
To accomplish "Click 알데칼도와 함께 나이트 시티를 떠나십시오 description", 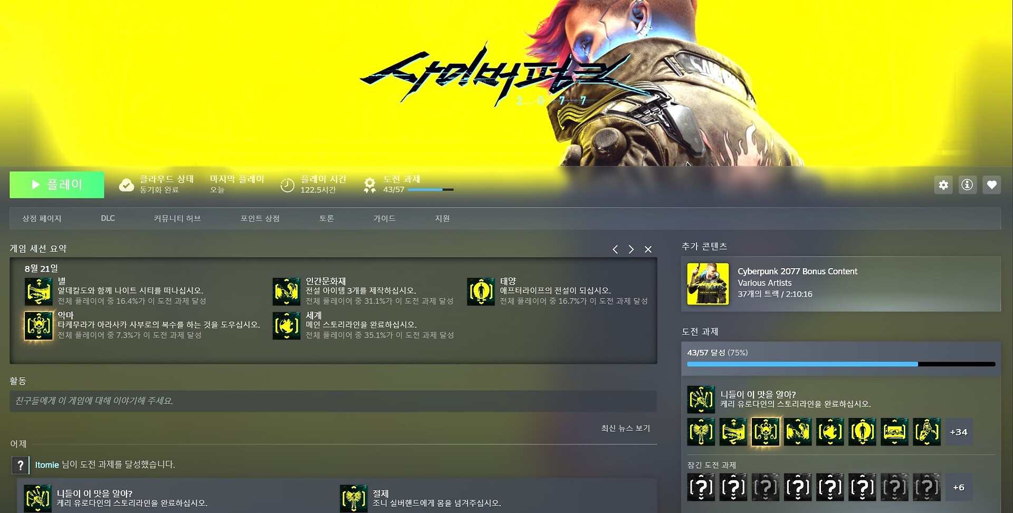I will pyautogui.click(x=130, y=291).
